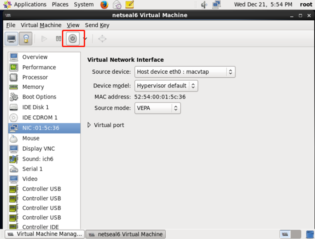Open the Send Key menu
The height and width of the screenshot is (239, 315).
pyautogui.click(x=97, y=25)
